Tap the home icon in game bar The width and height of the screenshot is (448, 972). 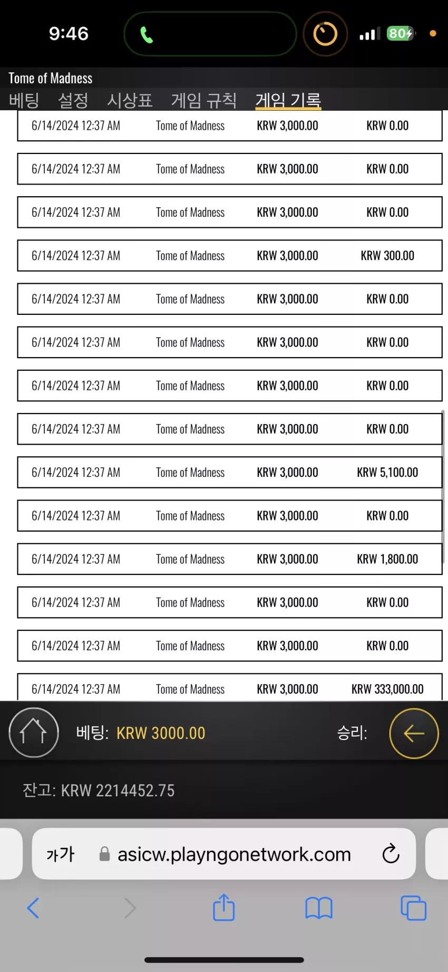click(34, 732)
